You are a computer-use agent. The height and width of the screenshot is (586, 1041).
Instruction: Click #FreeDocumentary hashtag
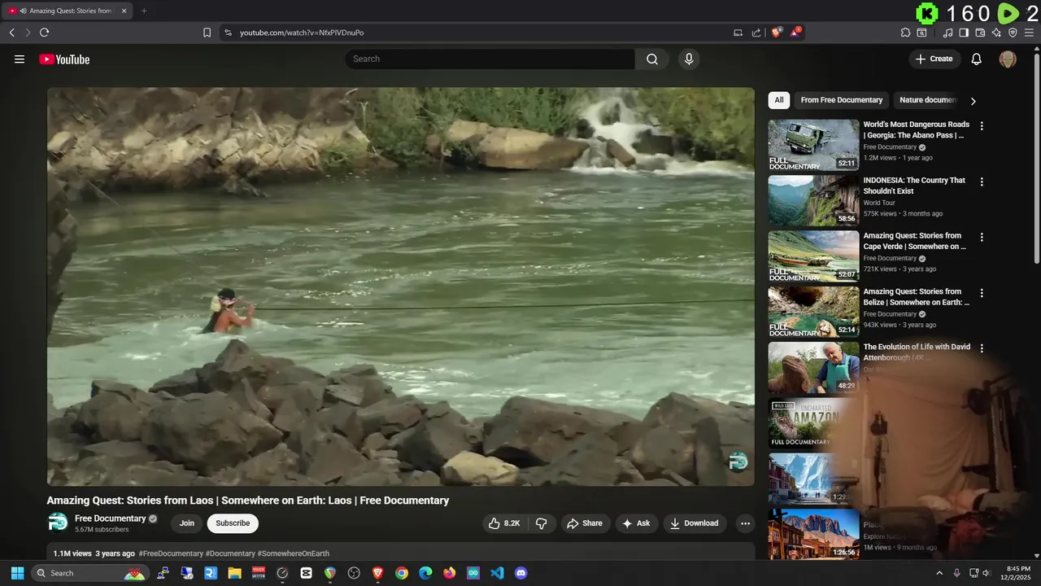click(171, 553)
